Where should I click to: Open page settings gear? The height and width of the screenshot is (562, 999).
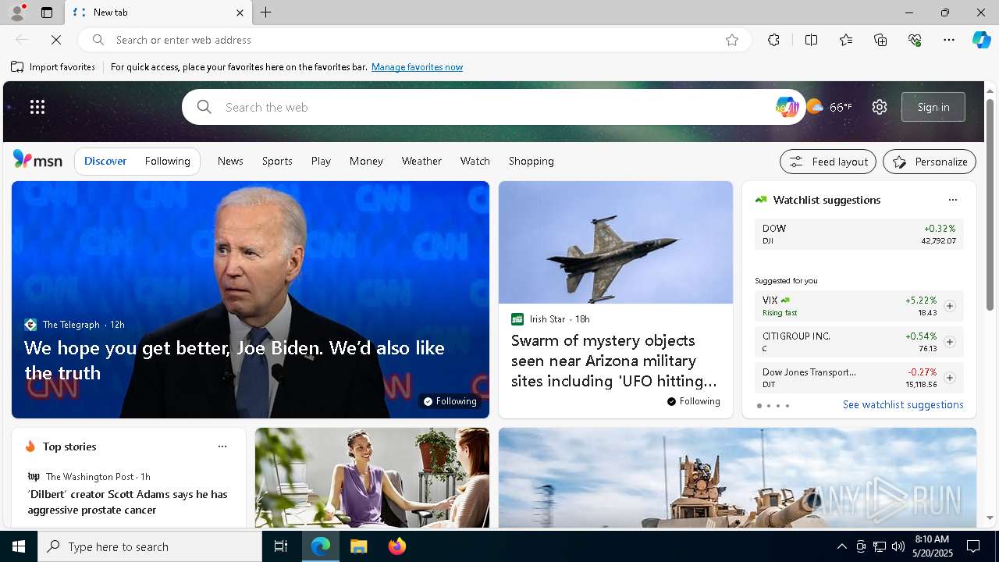[880, 107]
